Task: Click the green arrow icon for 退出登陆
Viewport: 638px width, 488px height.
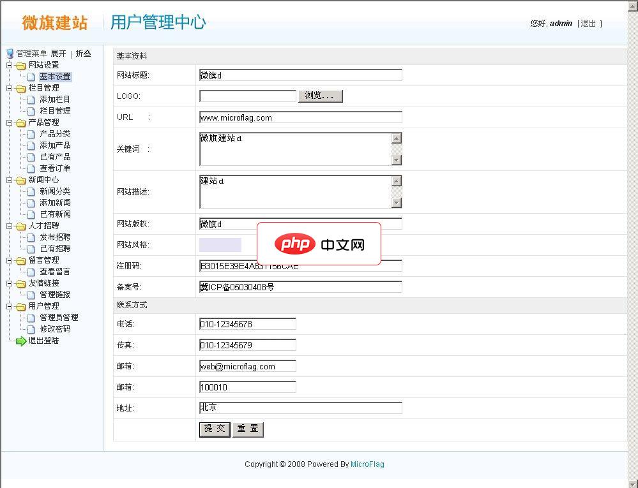Action: click(x=20, y=341)
